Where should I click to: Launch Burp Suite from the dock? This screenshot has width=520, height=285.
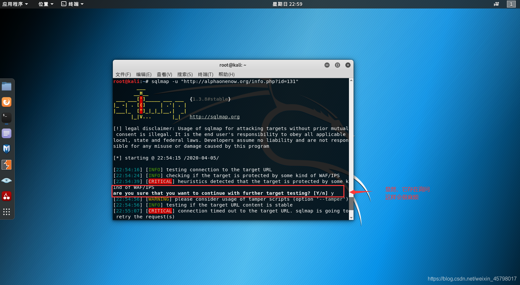pyautogui.click(x=7, y=165)
